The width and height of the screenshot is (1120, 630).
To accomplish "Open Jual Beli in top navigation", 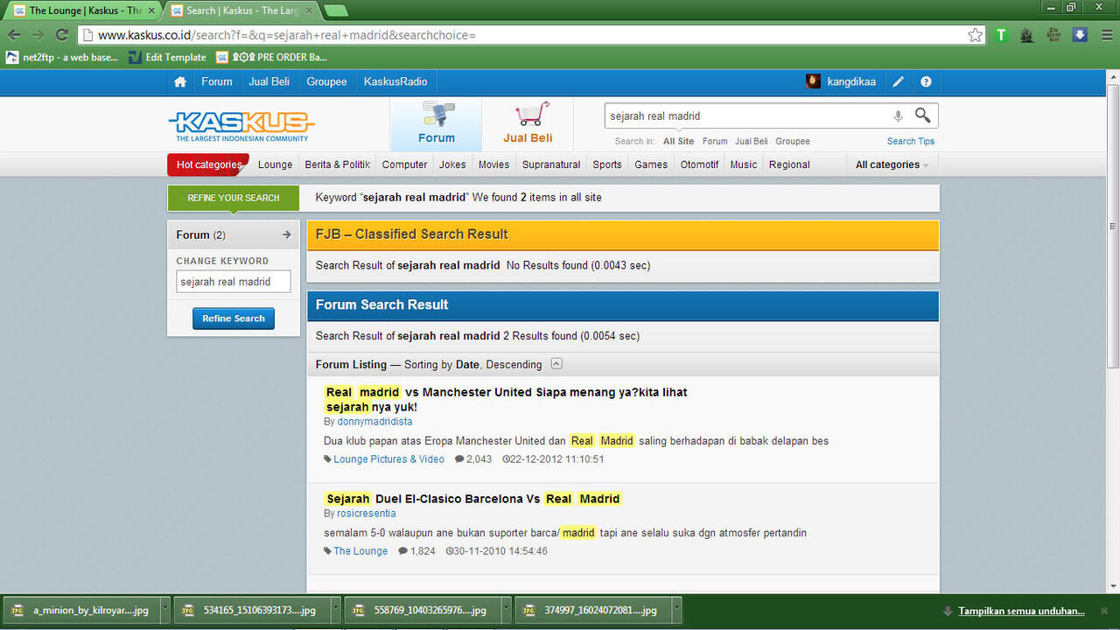I will (269, 81).
